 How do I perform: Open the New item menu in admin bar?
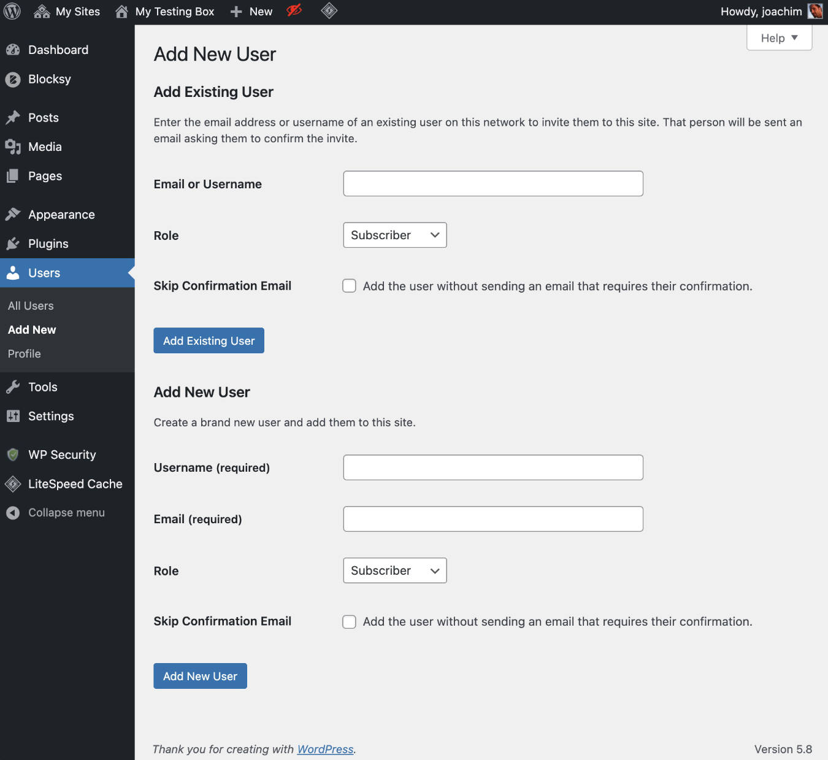[250, 11]
